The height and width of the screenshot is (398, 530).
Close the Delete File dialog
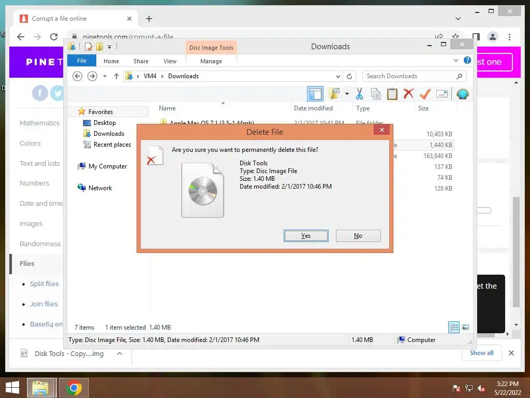click(x=381, y=130)
